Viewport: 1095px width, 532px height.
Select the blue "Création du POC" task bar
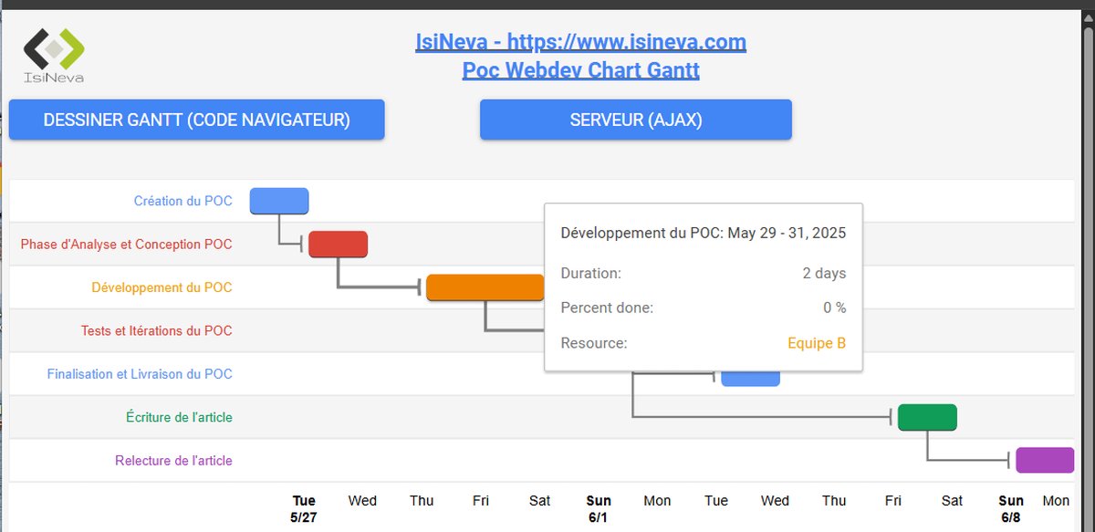(279, 201)
